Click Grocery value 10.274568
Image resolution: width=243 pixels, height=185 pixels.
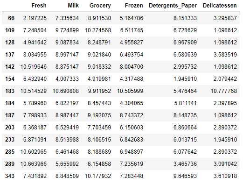[98, 30]
